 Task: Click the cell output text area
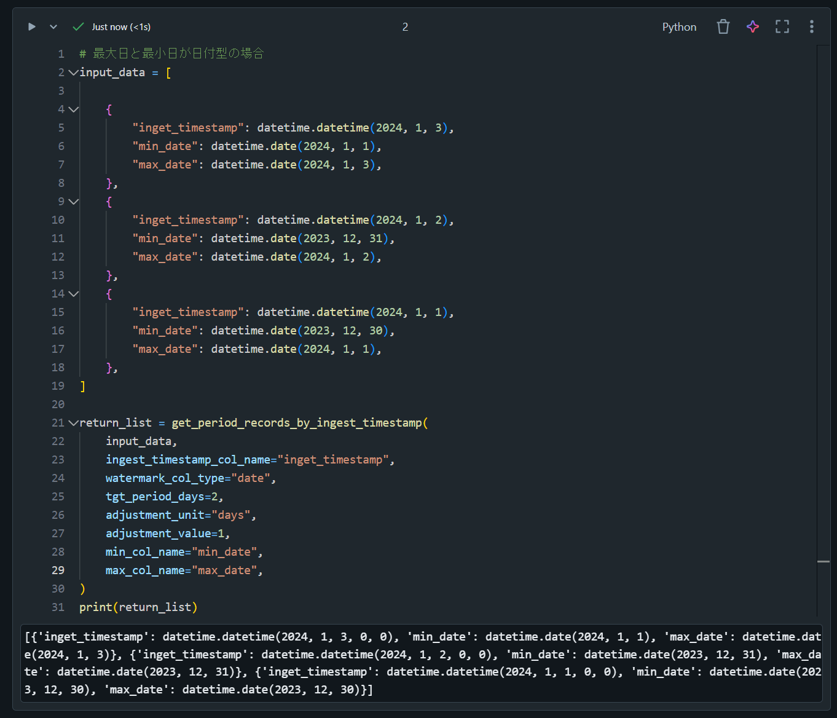click(x=422, y=663)
